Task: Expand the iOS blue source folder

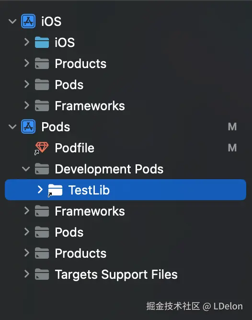Action: (26, 42)
